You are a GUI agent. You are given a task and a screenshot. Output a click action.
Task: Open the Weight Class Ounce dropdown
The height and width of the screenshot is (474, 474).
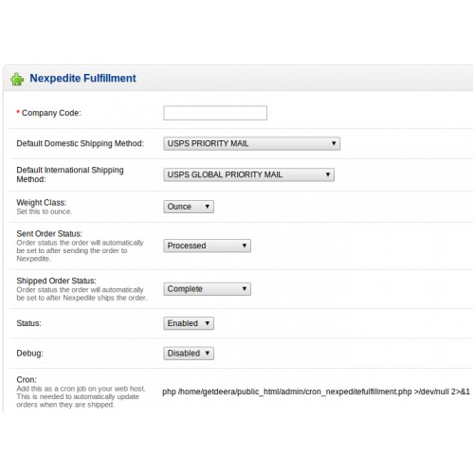coord(189,207)
